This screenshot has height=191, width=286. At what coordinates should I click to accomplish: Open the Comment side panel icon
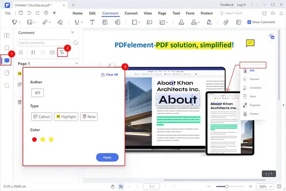(7, 60)
